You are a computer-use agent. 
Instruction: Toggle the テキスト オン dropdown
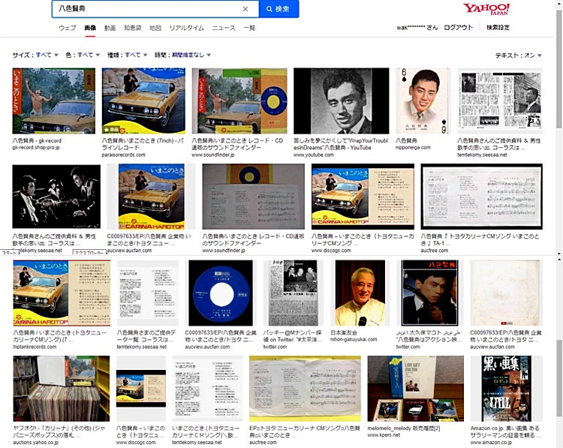coord(519,56)
